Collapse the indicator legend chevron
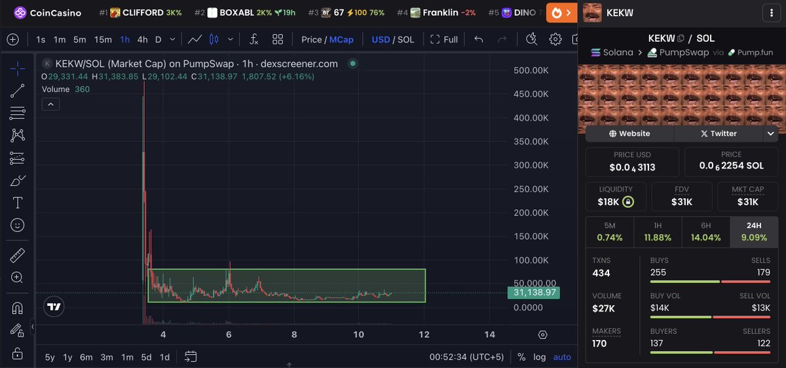786x368 pixels. pyautogui.click(x=50, y=104)
